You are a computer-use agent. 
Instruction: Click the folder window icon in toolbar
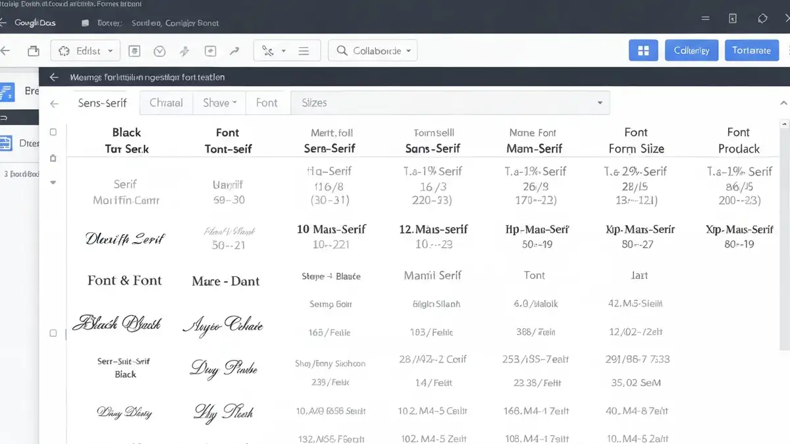[33, 51]
